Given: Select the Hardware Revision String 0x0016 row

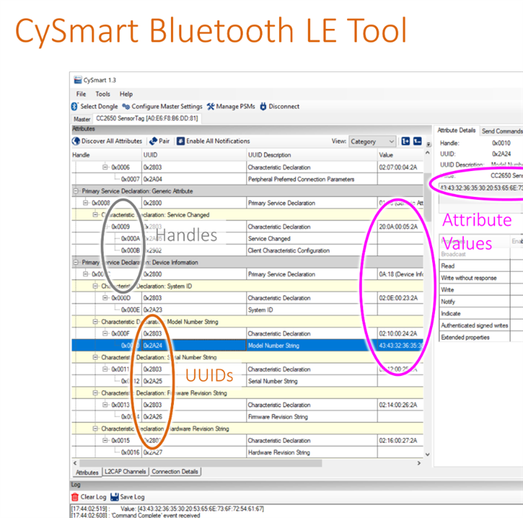Looking at the screenshot, I should 247,452.
